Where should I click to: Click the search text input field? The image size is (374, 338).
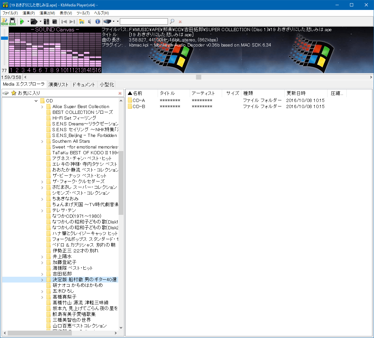tap(144, 21)
